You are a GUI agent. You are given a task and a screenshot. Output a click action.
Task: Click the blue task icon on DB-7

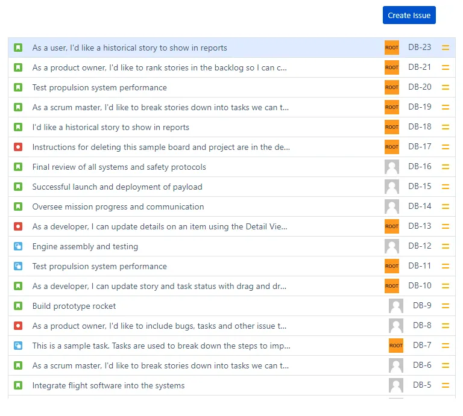(x=18, y=345)
